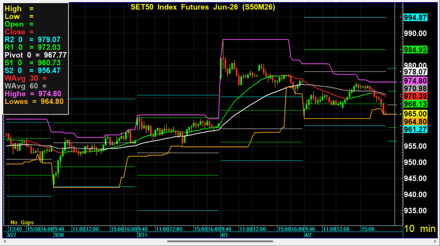The height and width of the screenshot is (246, 440).
Task: Click the 4/1 date marker on the time axis
Action: 224,235
